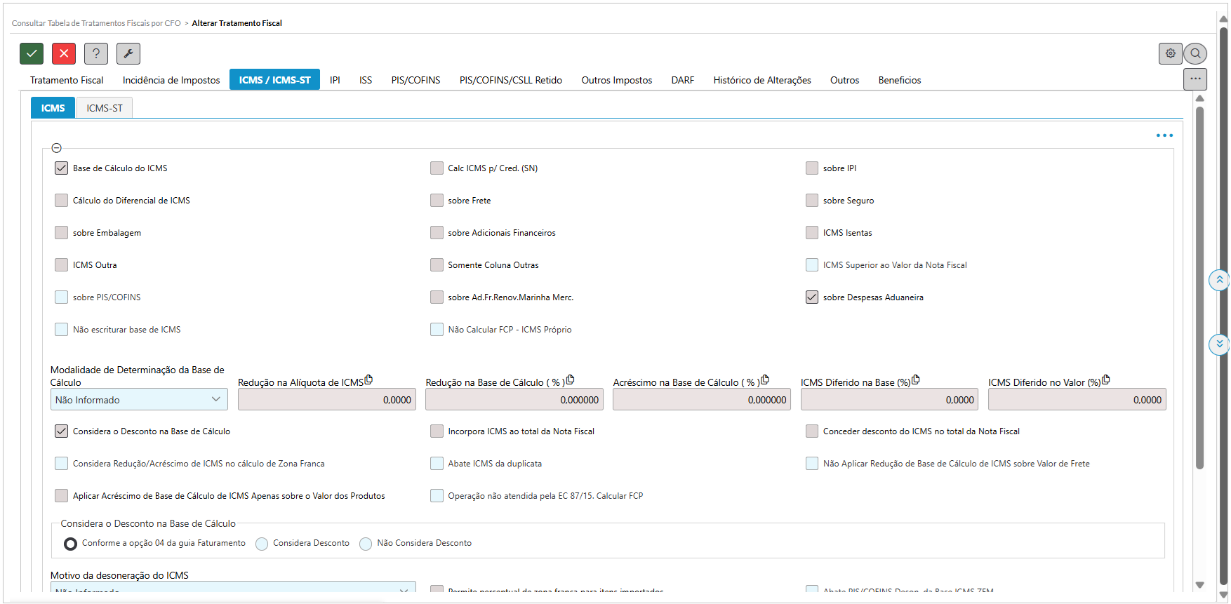Open the PIS/COFINS tab
Viewport: 1231px width, 604px height.
(x=415, y=80)
